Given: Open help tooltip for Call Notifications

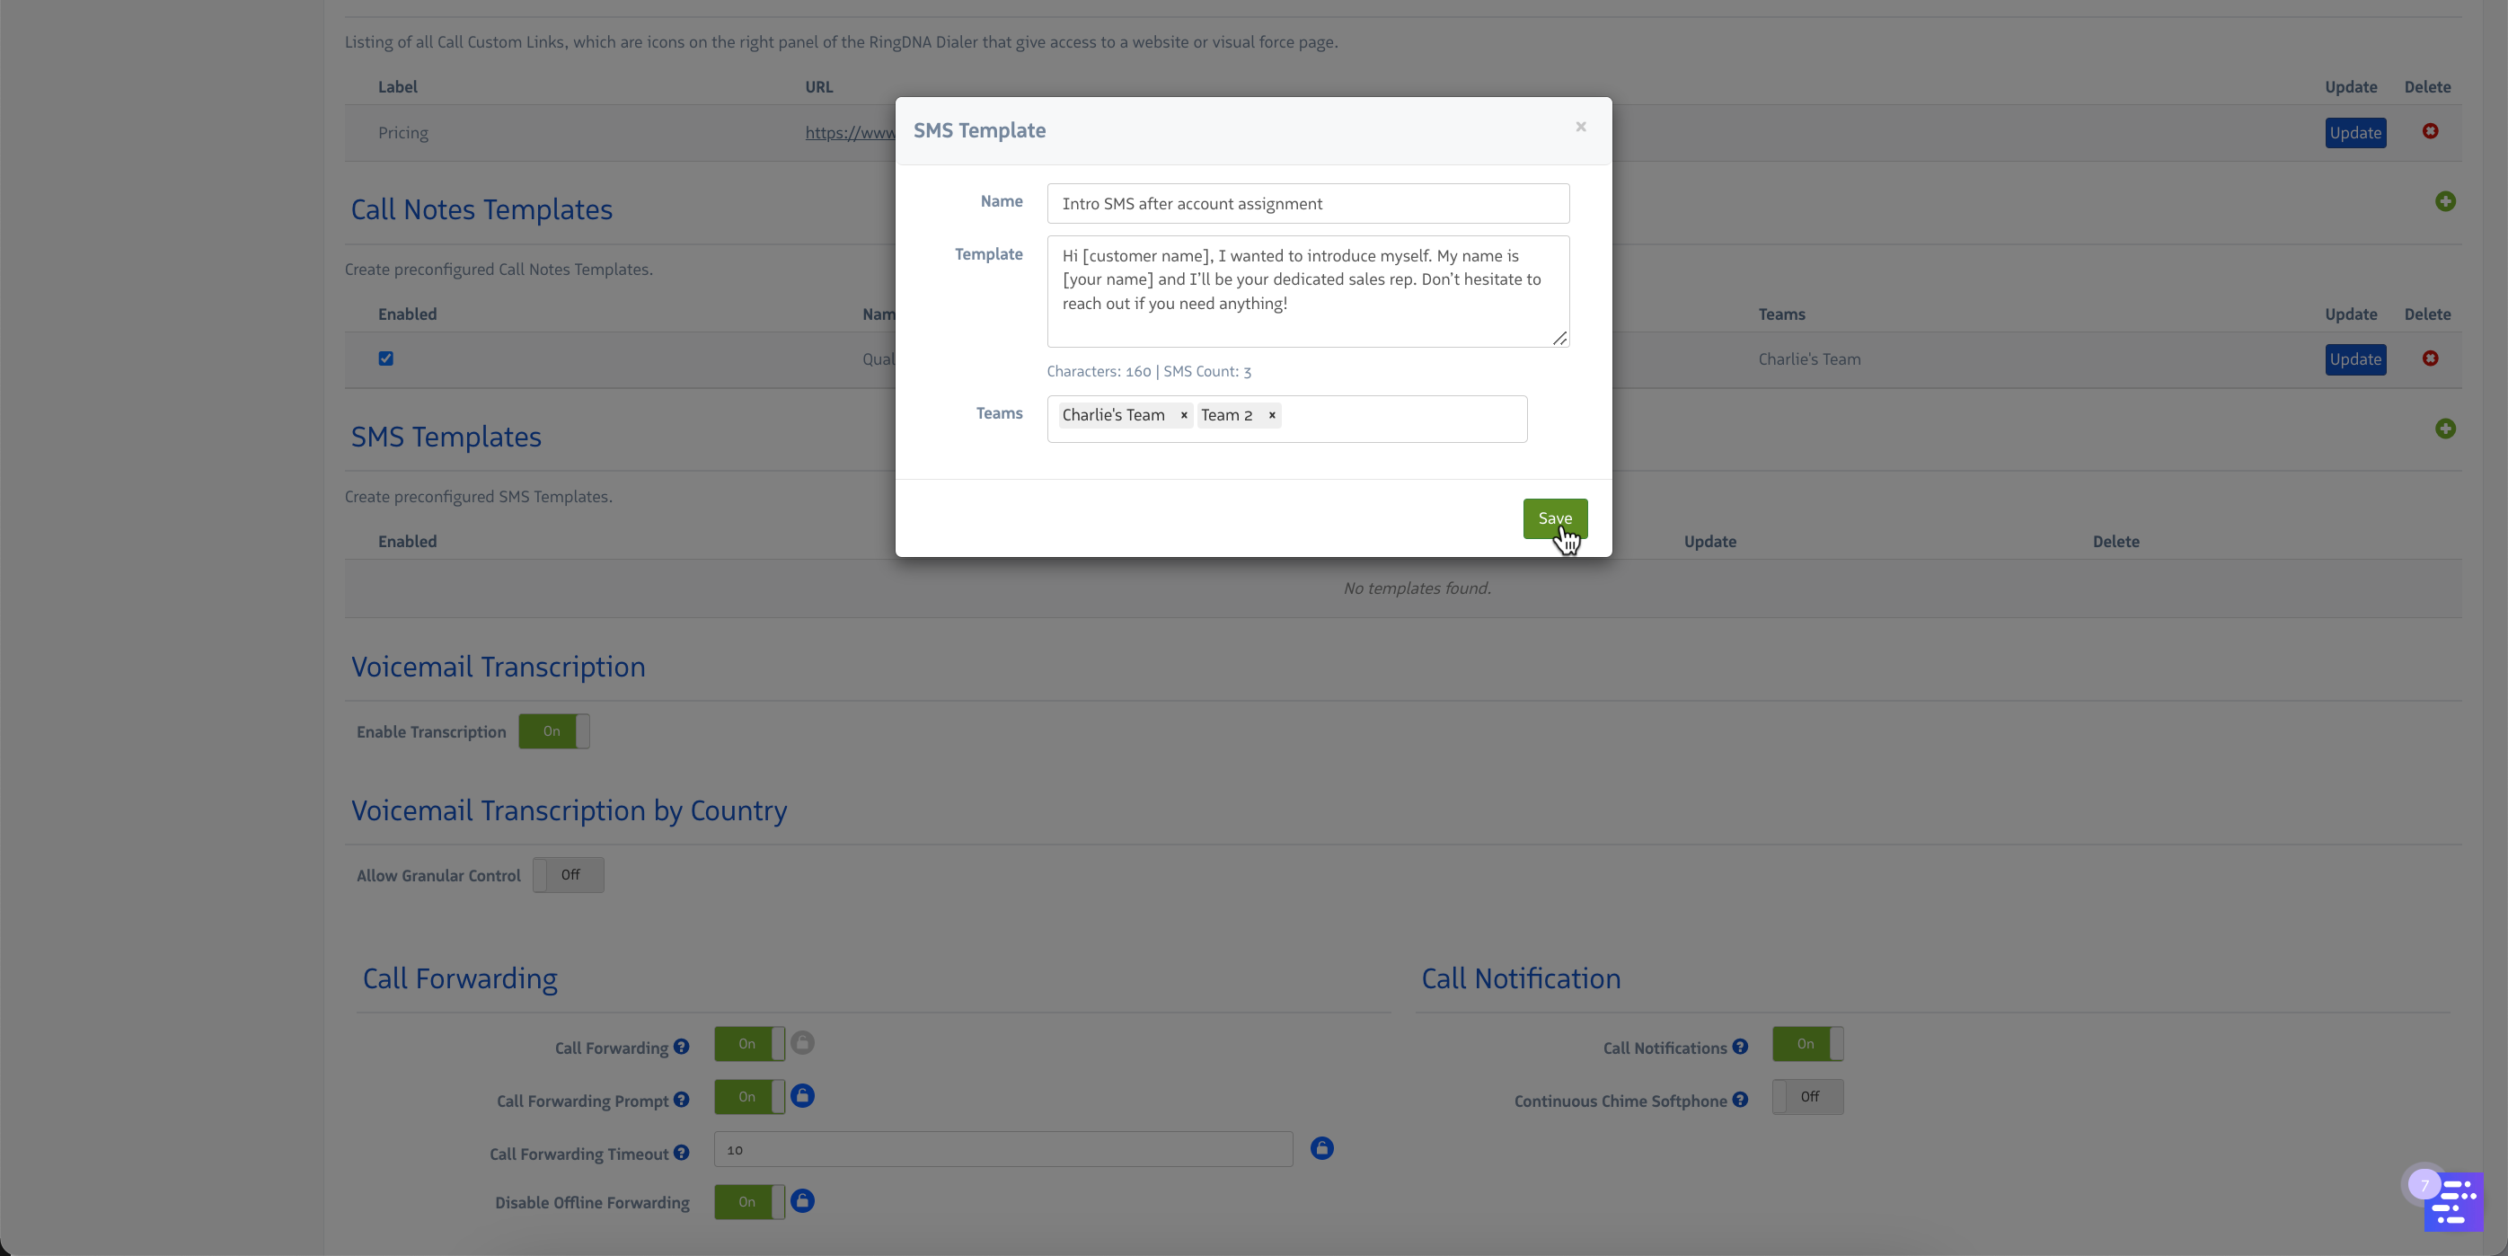Looking at the screenshot, I should tap(1740, 1047).
